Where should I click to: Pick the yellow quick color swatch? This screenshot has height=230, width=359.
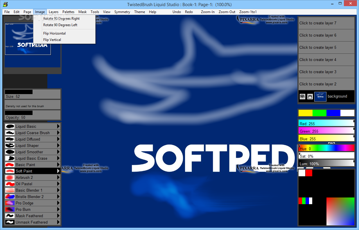(x=306, y=113)
